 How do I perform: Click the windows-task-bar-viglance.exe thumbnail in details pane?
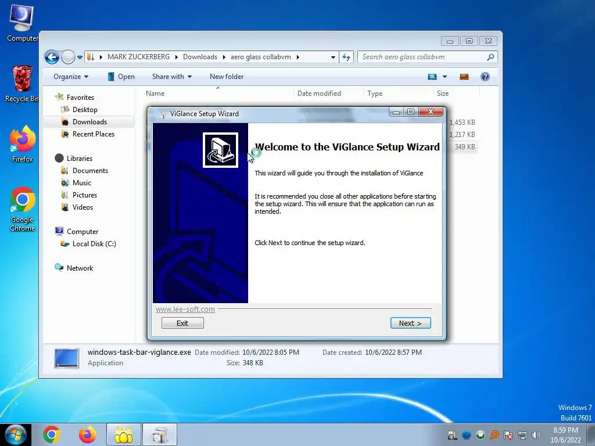66,358
